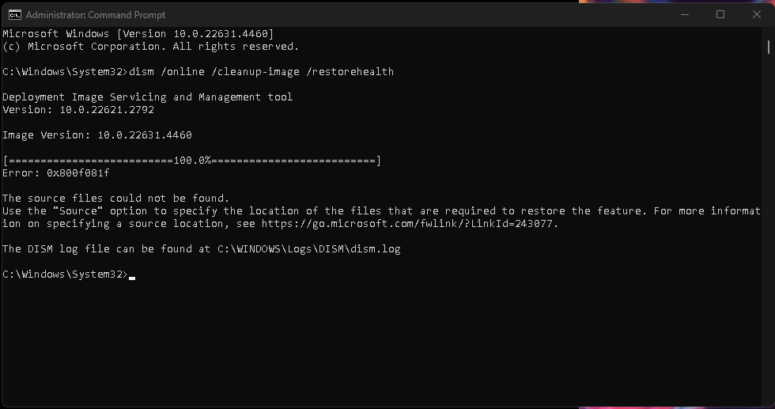This screenshot has height=409, width=775.
Task: Open the Command Prompt system menu icon
Action: point(15,15)
